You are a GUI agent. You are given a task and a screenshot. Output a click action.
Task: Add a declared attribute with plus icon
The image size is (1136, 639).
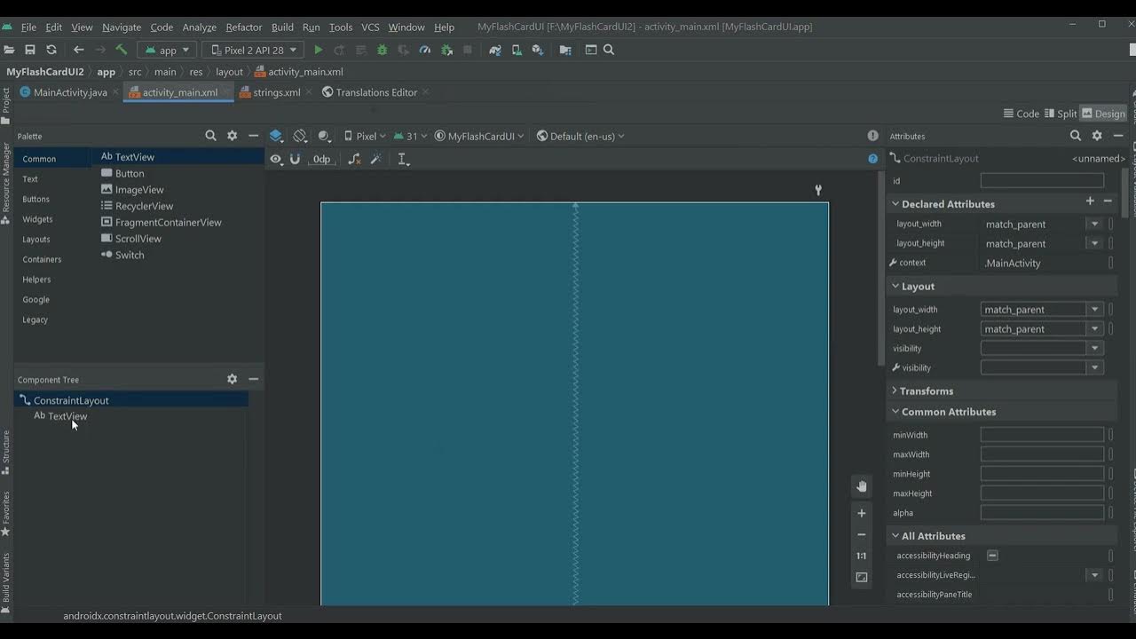pyautogui.click(x=1090, y=201)
